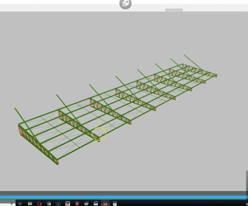Open the dark circular blue-ring taskbar app
248x206 pixels.
(58, 203)
